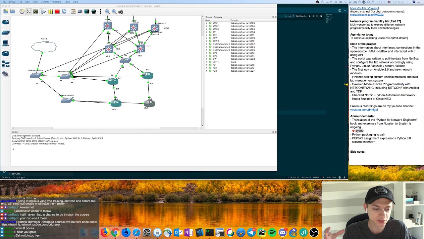Expand the ASW1 node in Topology Summary
Image resolution: width=424 pixels, height=239 pixels.
(x=207, y=23)
